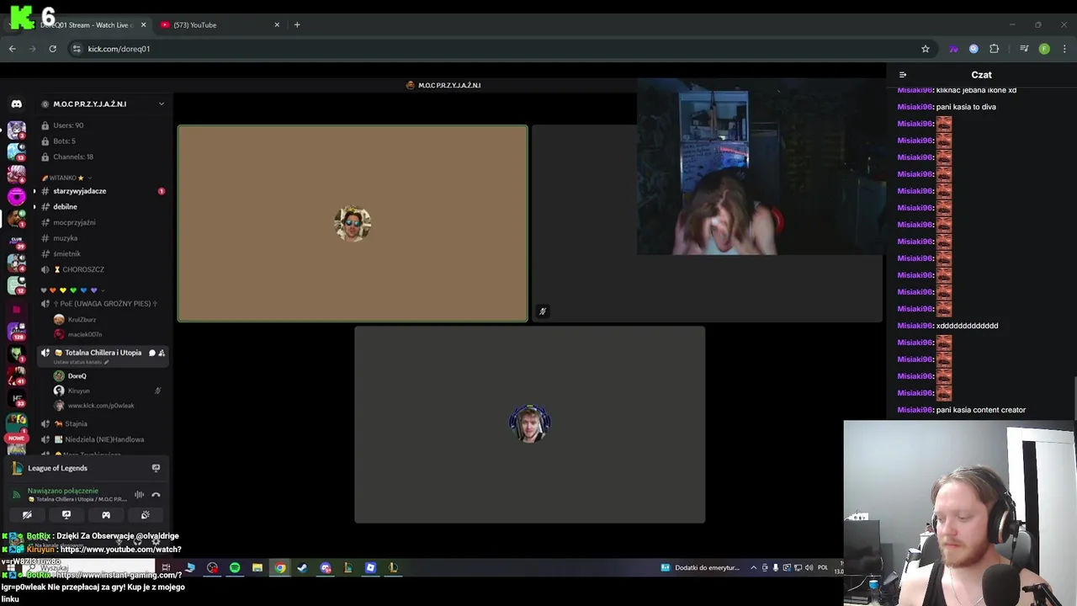Screen dimensions: 1077x606
Task: Go back in browser history
Action: 12,49
